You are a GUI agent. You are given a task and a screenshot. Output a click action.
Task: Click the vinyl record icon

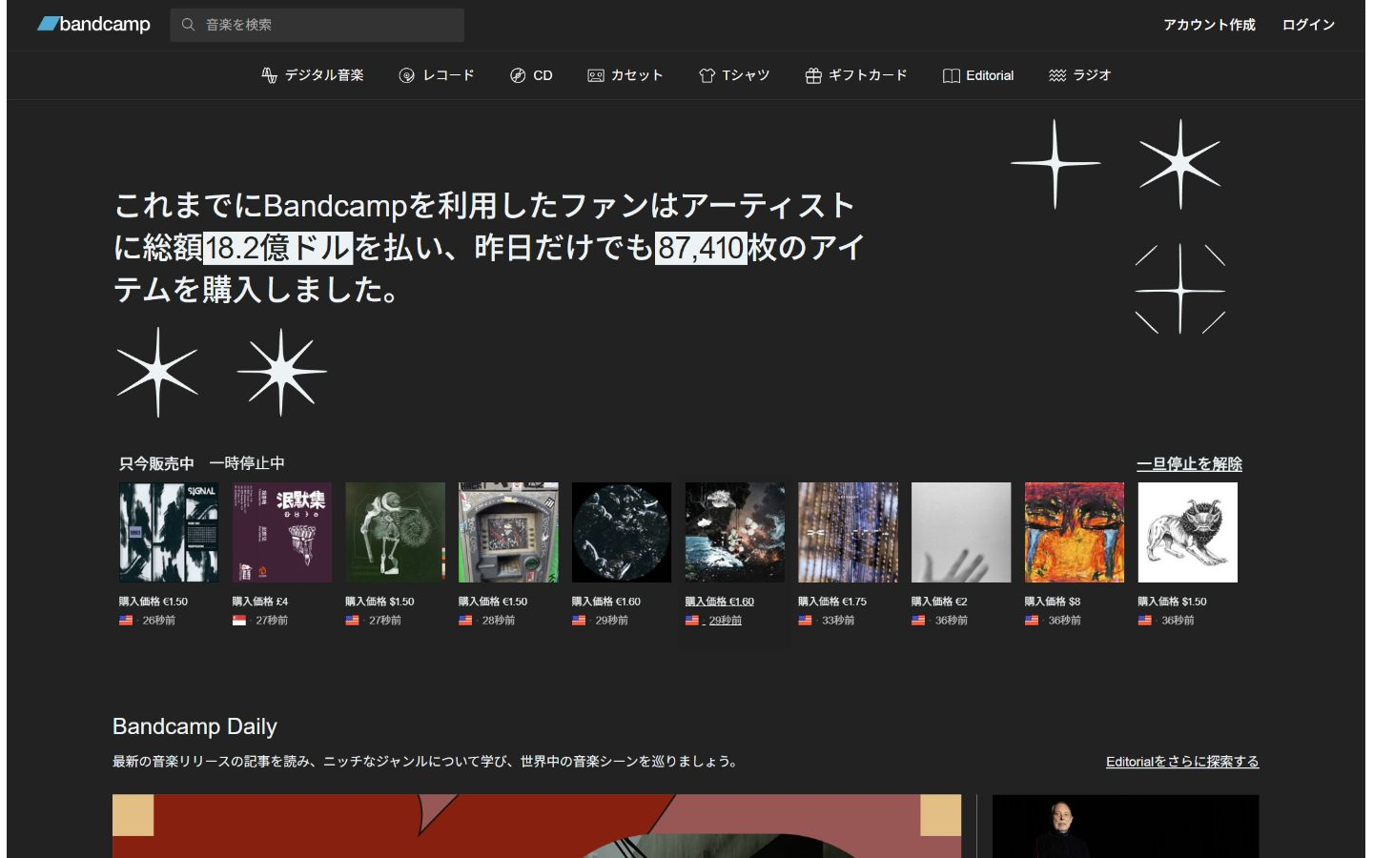click(x=406, y=75)
